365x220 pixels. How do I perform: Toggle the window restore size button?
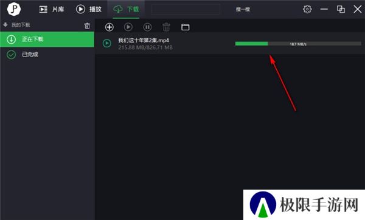pyautogui.click(x=341, y=9)
